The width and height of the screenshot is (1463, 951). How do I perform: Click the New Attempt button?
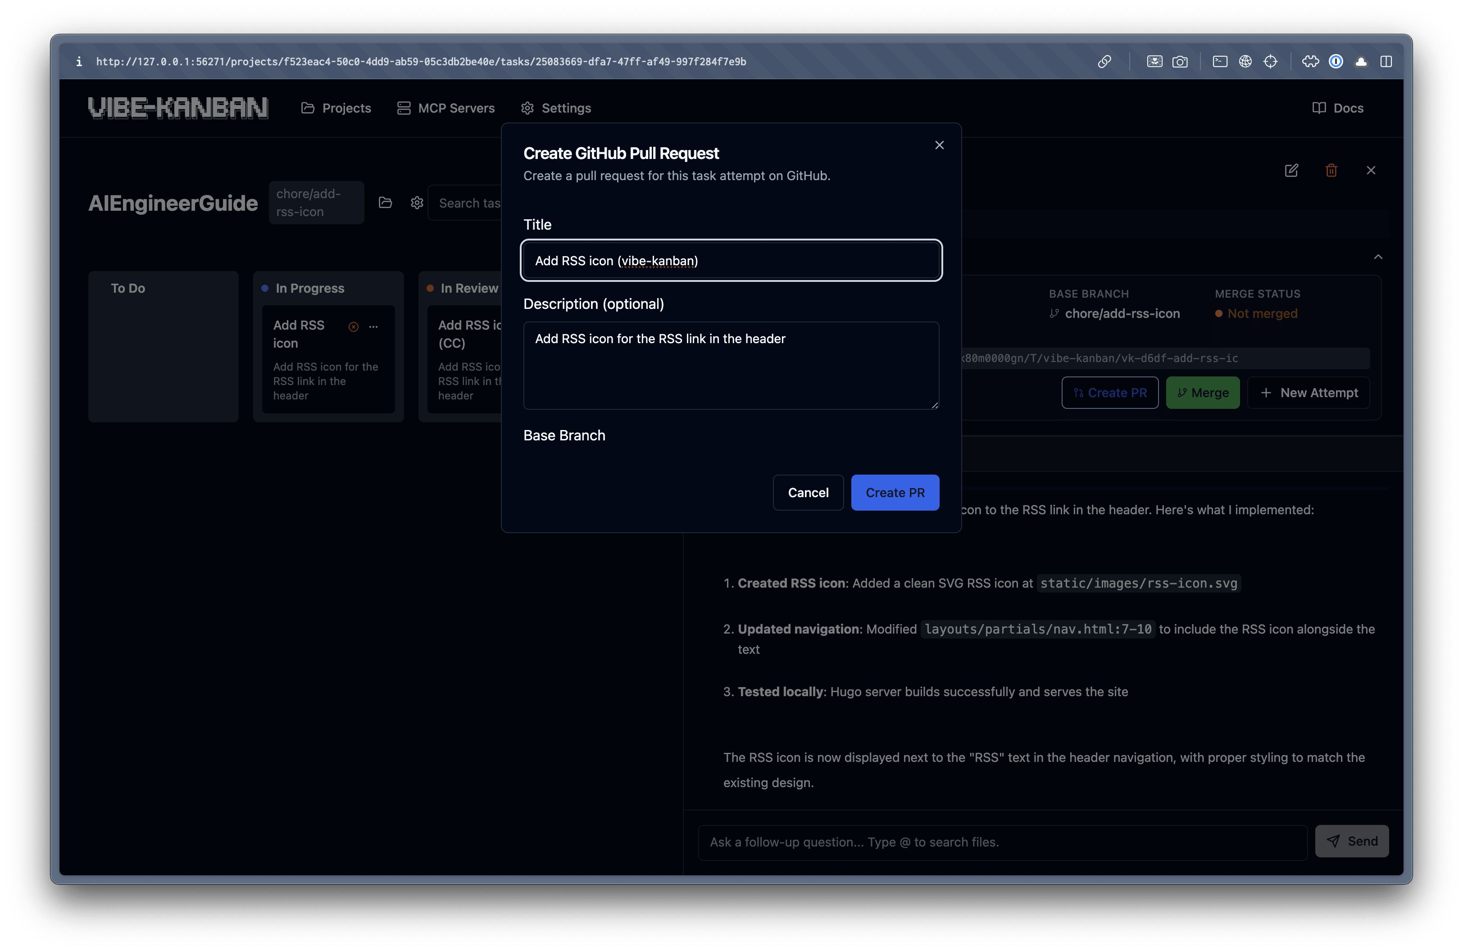tap(1309, 393)
